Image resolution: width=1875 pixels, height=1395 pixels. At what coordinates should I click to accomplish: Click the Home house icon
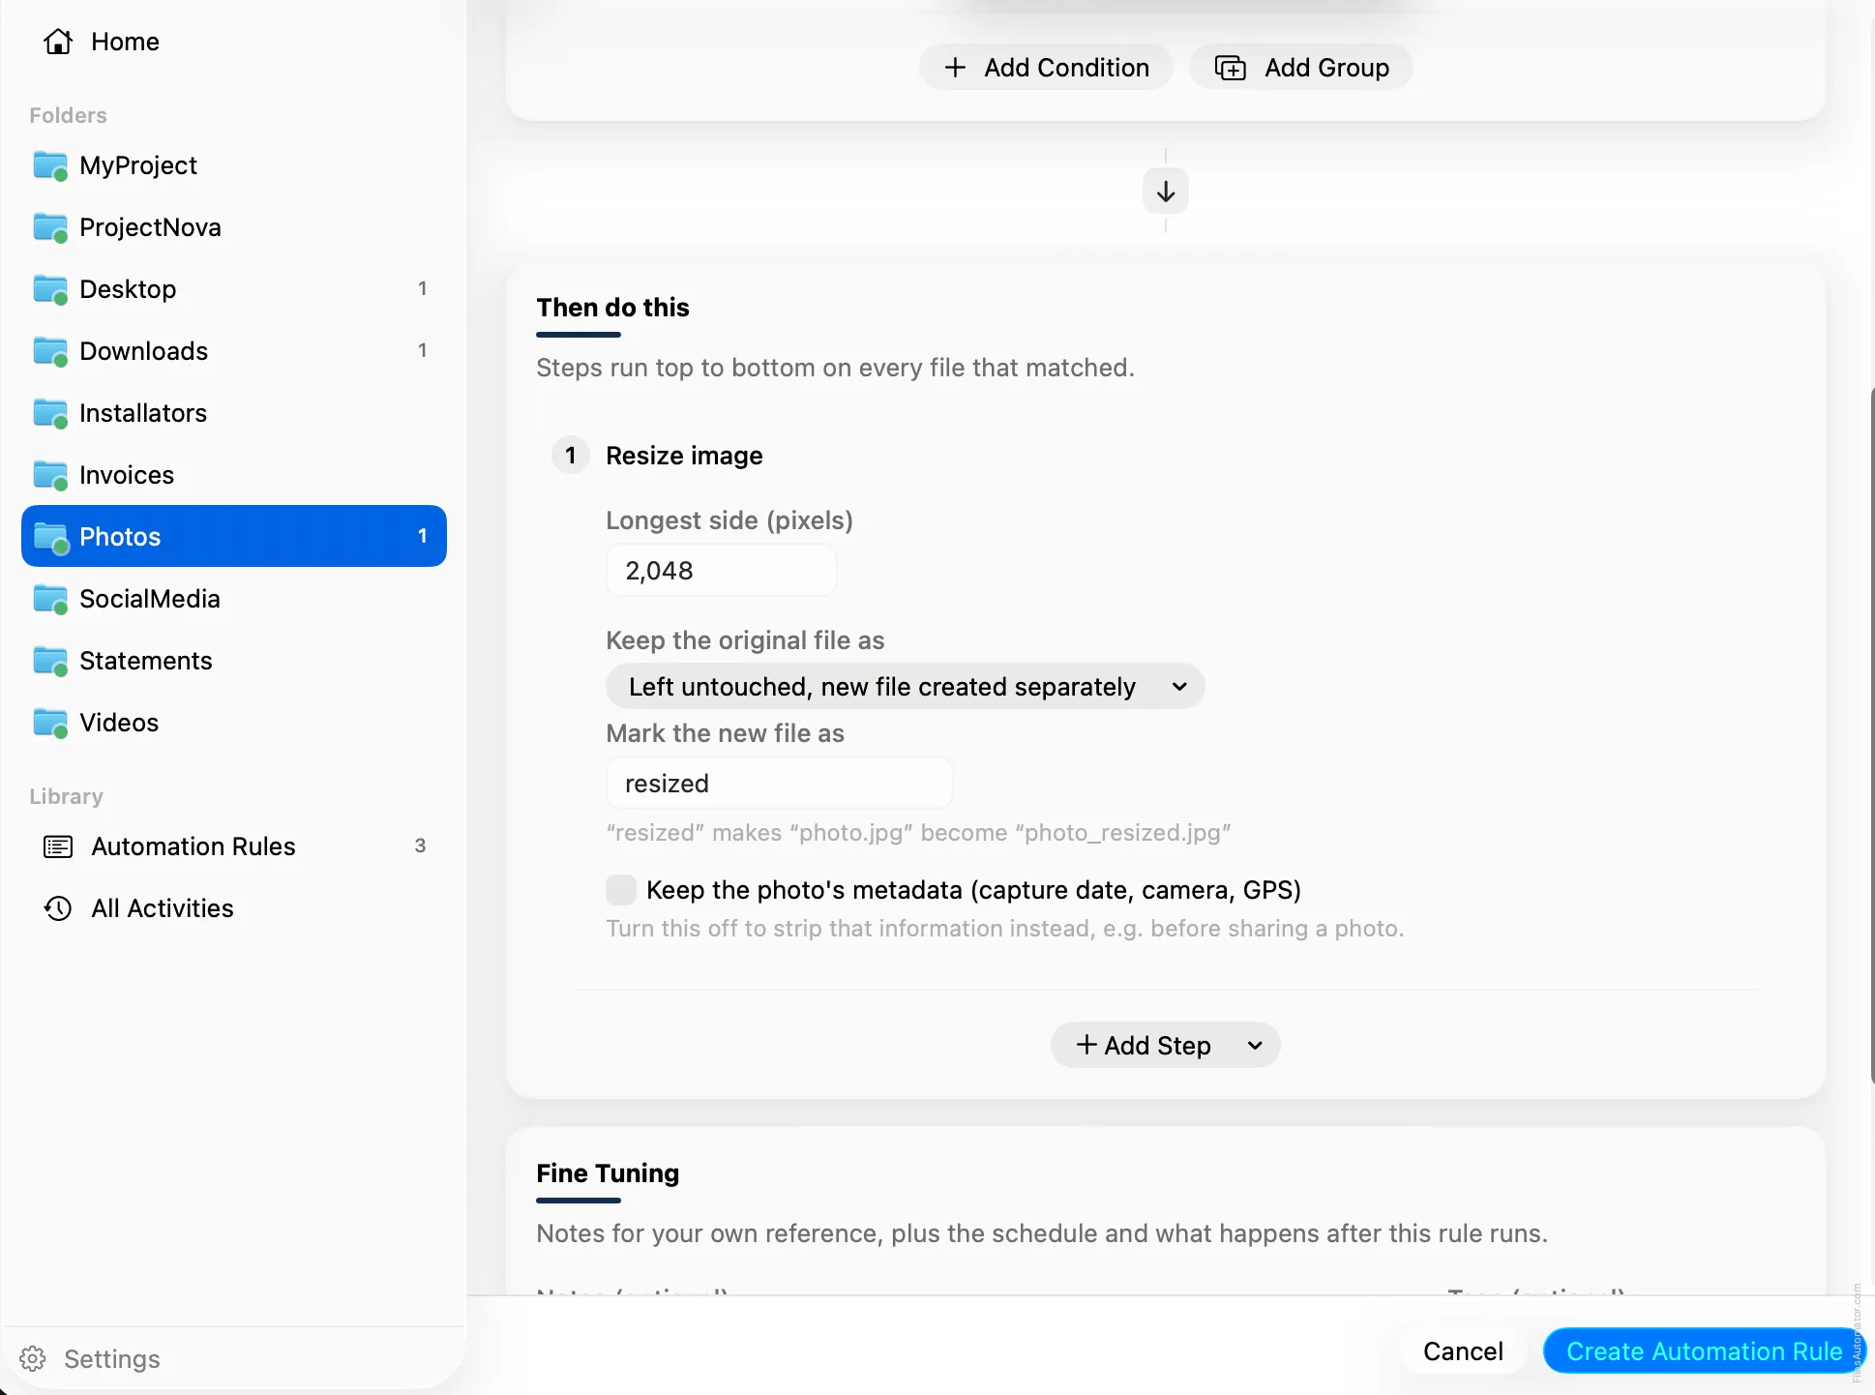click(x=58, y=42)
